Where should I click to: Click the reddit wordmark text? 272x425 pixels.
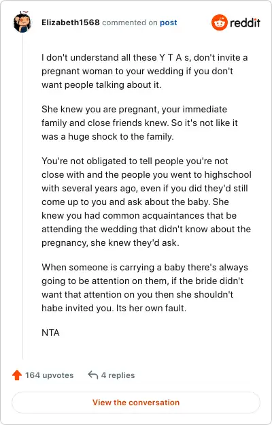coord(245,22)
